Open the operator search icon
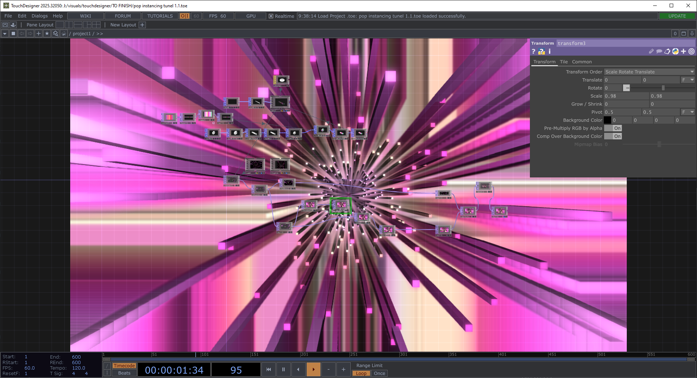The width and height of the screenshot is (697, 378). (55, 34)
